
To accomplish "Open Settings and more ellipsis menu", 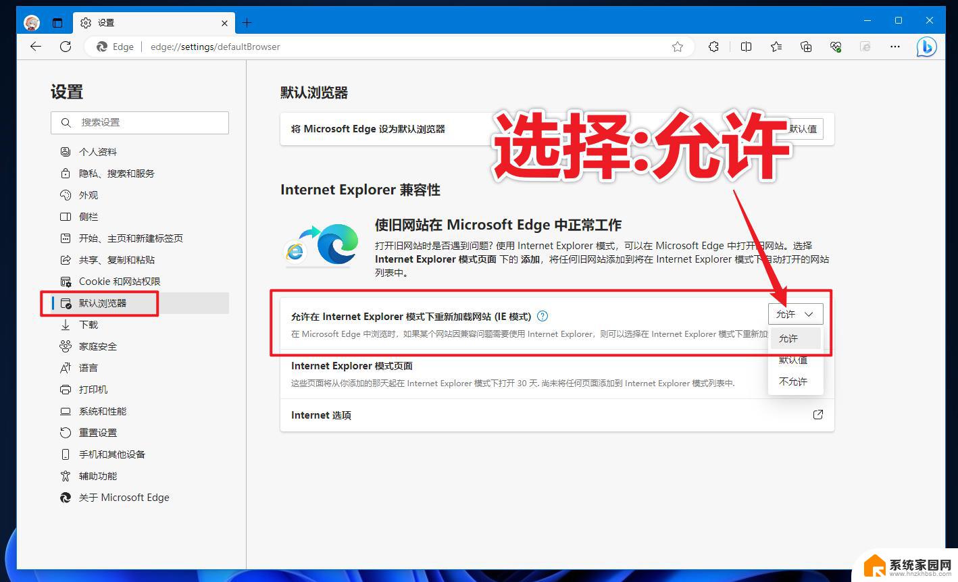I will 895,47.
